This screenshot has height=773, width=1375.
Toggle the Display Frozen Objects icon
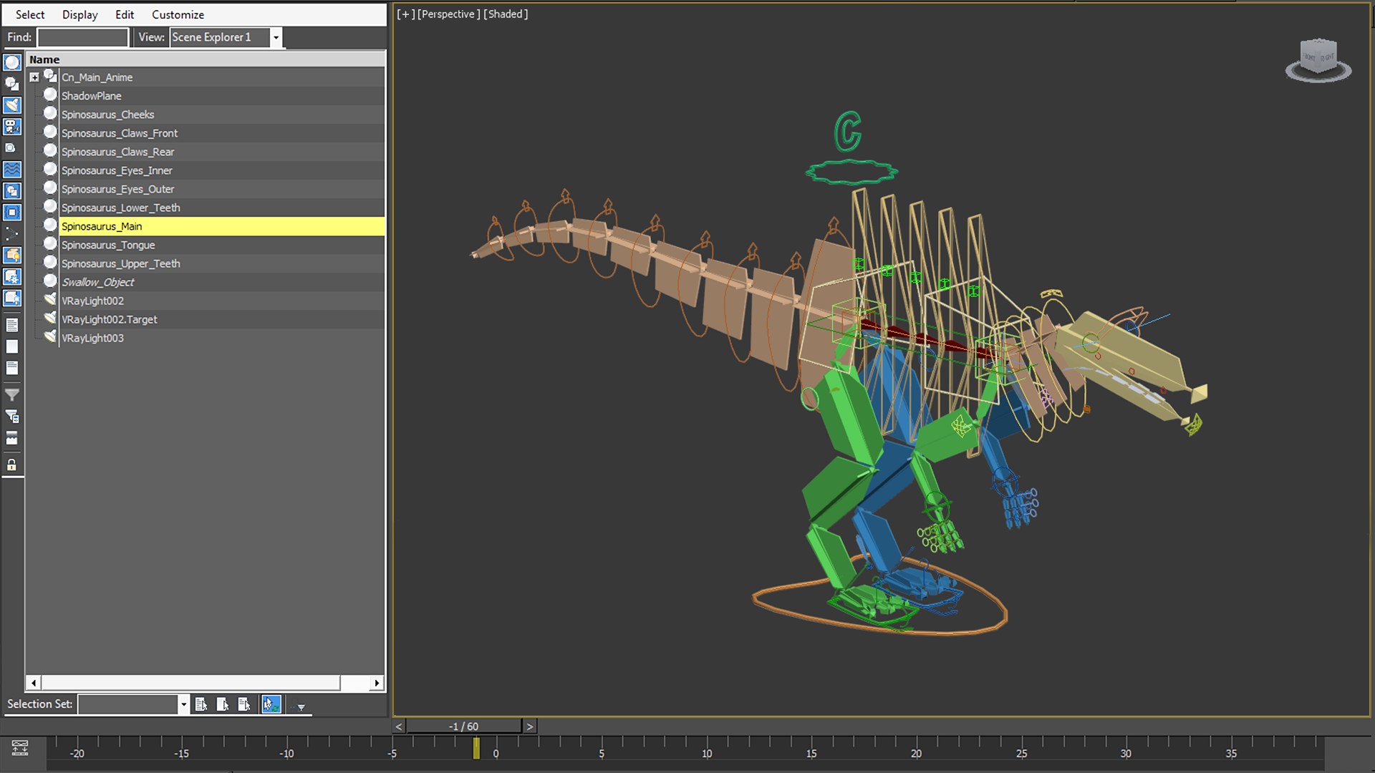click(x=12, y=277)
